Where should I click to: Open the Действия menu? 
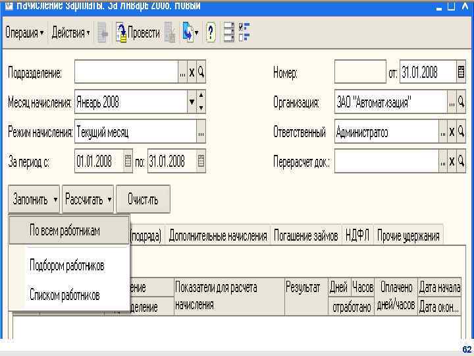[71, 33]
